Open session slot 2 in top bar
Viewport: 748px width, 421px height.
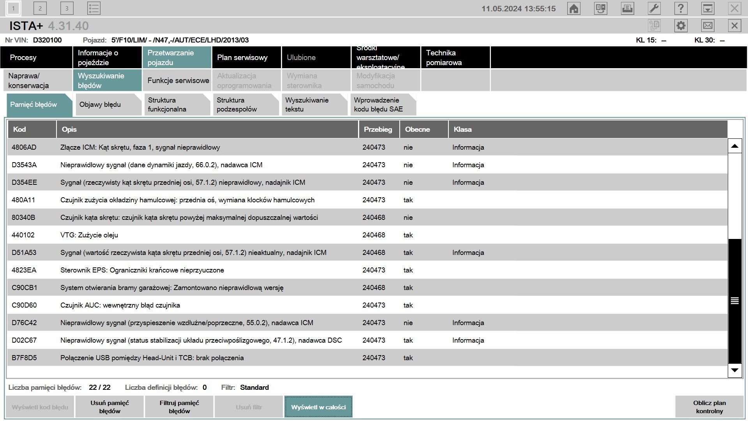pyautogui.click(x=40, y=8)
